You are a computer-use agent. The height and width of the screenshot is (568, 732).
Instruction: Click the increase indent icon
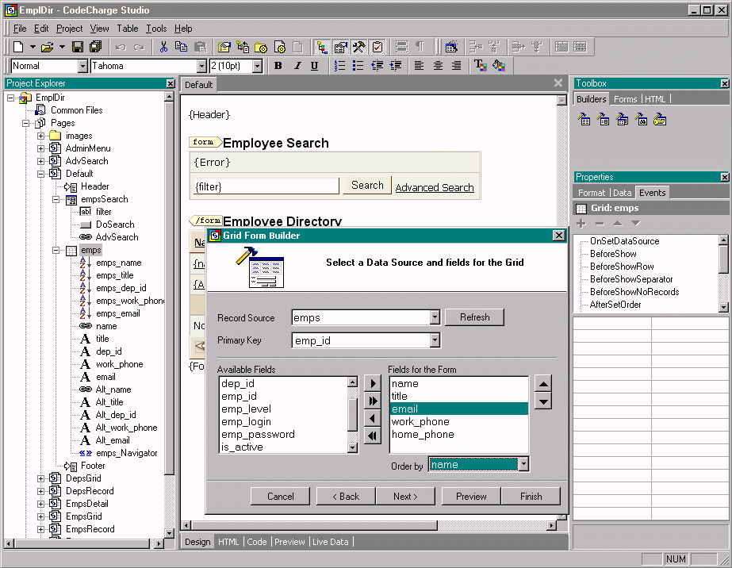pos(396,66)
